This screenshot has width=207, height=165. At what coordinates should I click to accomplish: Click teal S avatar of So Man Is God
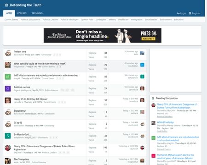click(x=8, y=136)
